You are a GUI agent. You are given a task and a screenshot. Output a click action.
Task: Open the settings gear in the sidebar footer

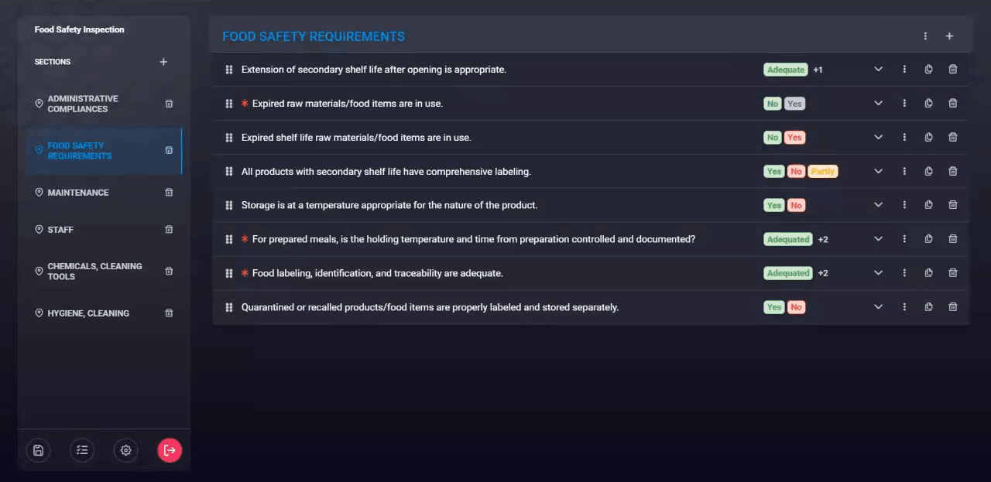(x=126, y=450)
